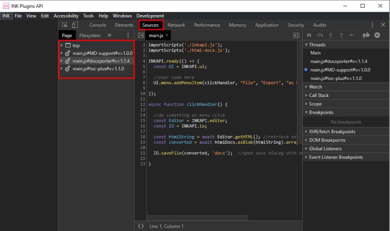Viewport: 390px width, 231px height.
Task: Switch to the Memory tab
Action: pyautogui.click(x=237, y=25)
